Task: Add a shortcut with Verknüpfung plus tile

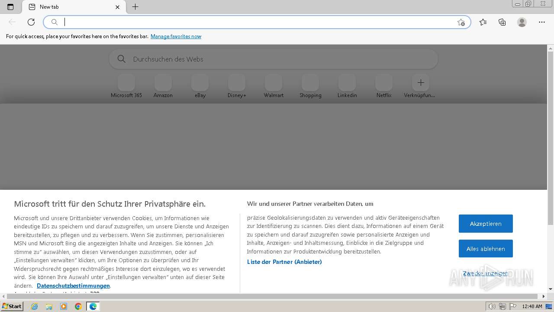Action: pyautogui.click(x=420, y=86)
